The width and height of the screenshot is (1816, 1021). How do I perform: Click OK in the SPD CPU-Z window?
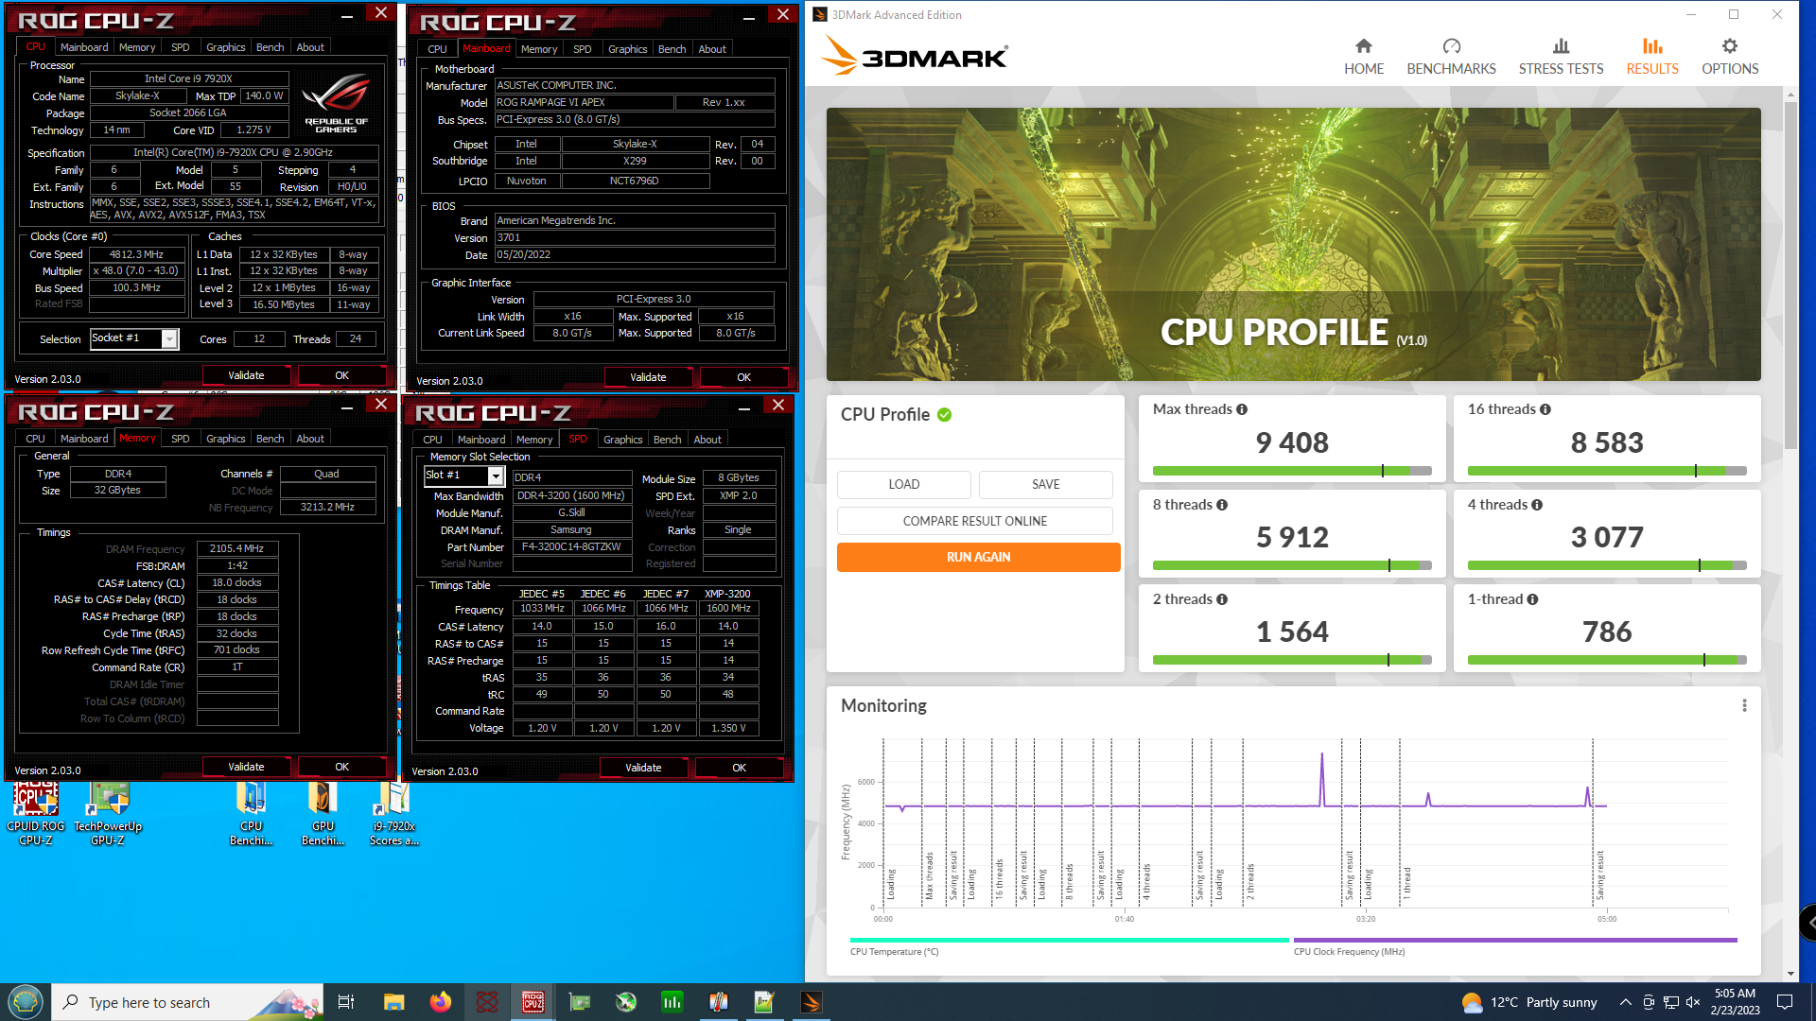739,768
